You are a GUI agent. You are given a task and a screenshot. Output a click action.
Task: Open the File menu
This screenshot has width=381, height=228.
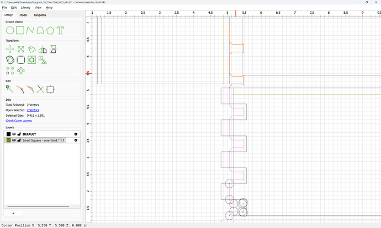[4, 8]
